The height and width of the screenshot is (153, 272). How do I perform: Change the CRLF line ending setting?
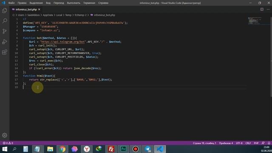248,143
